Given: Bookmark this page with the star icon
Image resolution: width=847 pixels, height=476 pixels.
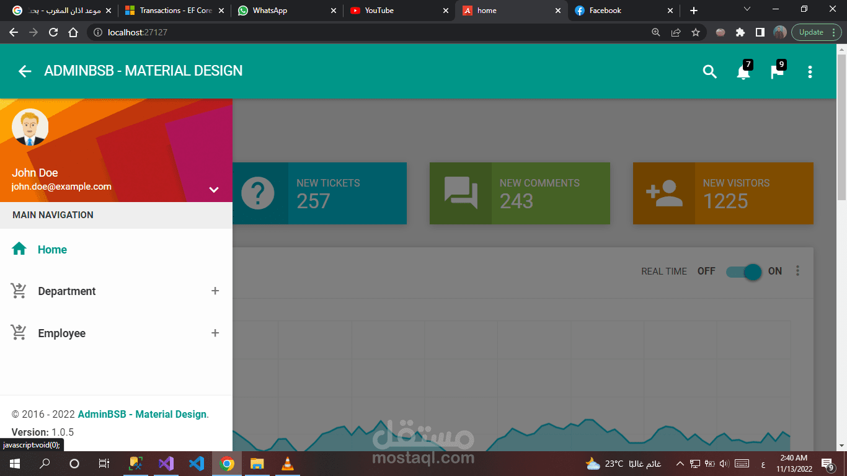Looking at the screenshot, I should 696,32.
